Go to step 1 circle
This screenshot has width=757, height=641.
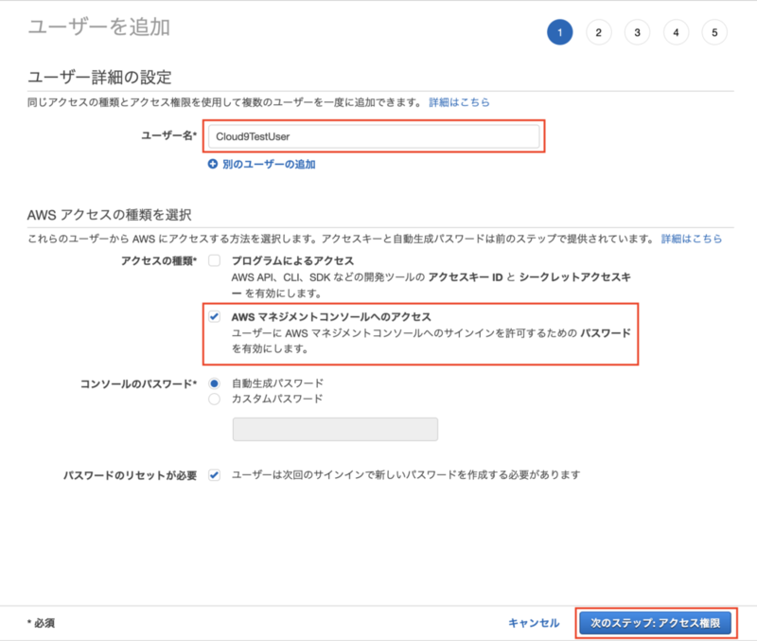click(560, 32)
